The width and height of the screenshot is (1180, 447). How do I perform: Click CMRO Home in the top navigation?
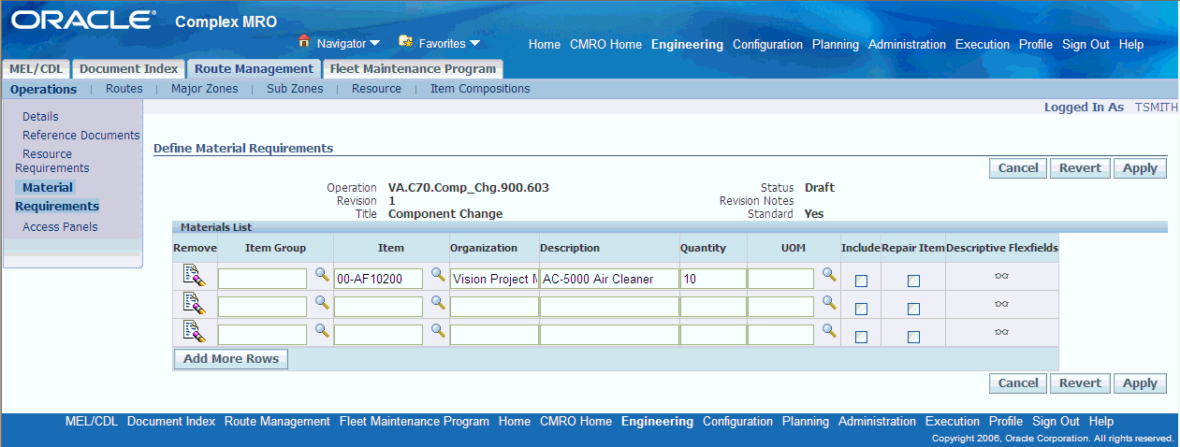pyautogui.click(x=605, y=44)
